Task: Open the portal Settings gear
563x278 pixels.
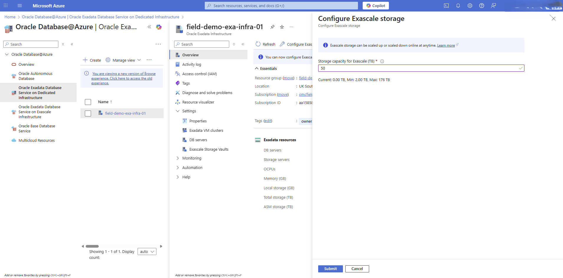Action: click(x=470, y=5)
